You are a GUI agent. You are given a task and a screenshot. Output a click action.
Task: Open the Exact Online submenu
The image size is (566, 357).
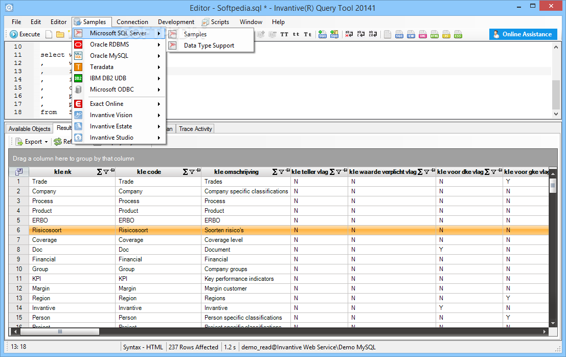pos(119,104)
